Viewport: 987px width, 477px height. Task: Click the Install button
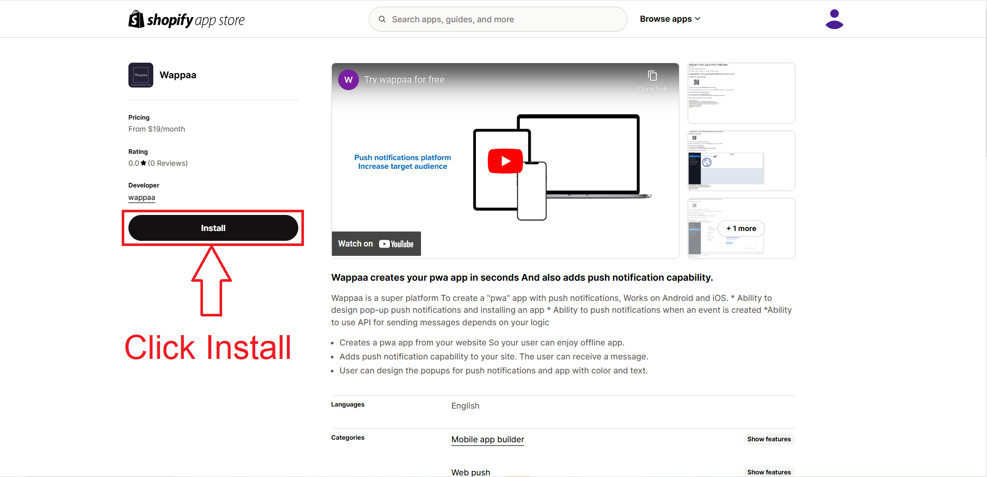tap(213, 228)
